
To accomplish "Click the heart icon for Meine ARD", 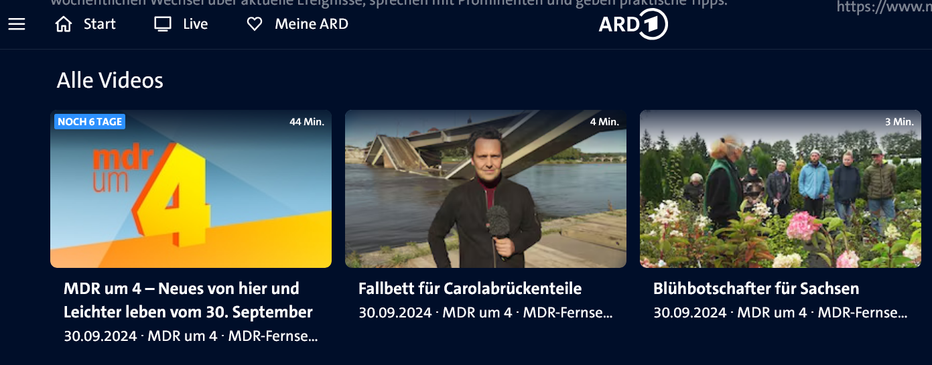I will click(255, 24).
